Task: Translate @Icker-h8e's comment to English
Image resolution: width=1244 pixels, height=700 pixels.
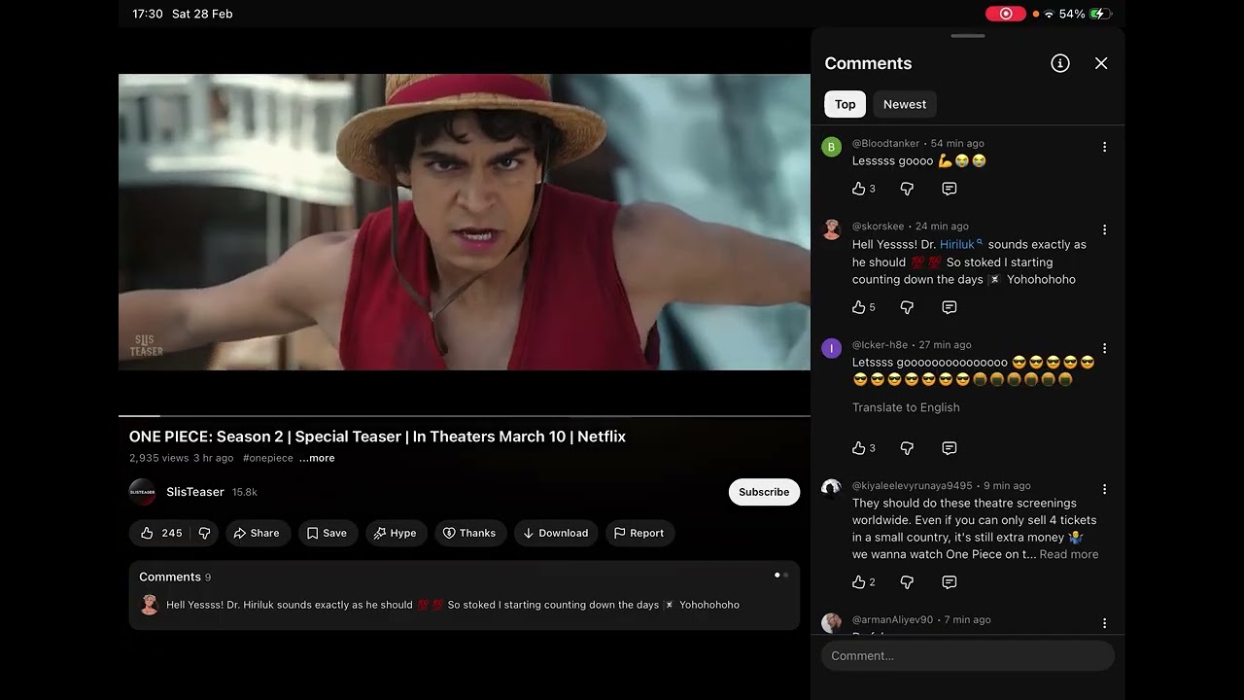Action: point(906,407)
